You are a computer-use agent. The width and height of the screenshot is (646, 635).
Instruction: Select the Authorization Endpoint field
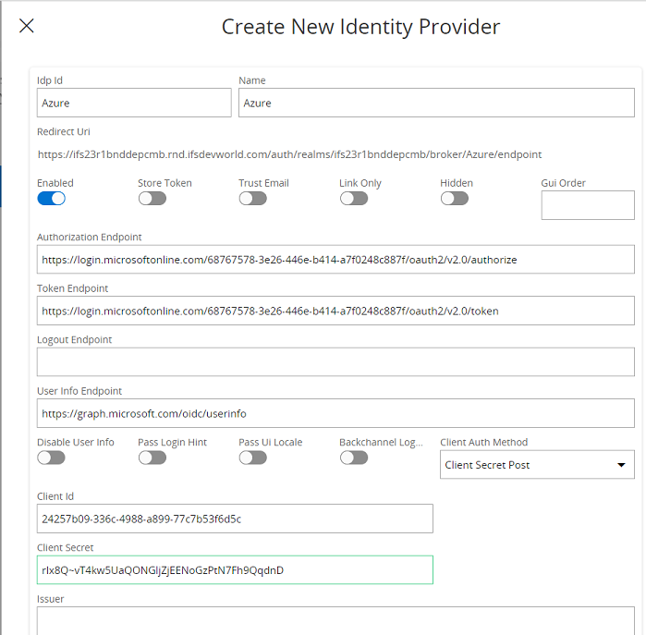click(x=335, y=260)
